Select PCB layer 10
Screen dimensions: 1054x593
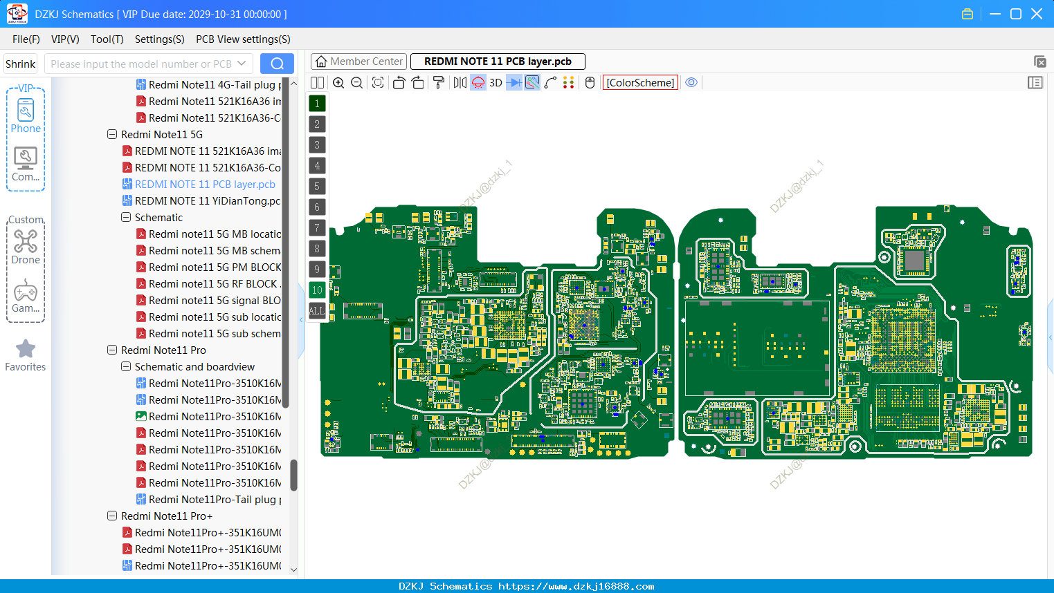(x=317, y=290)
